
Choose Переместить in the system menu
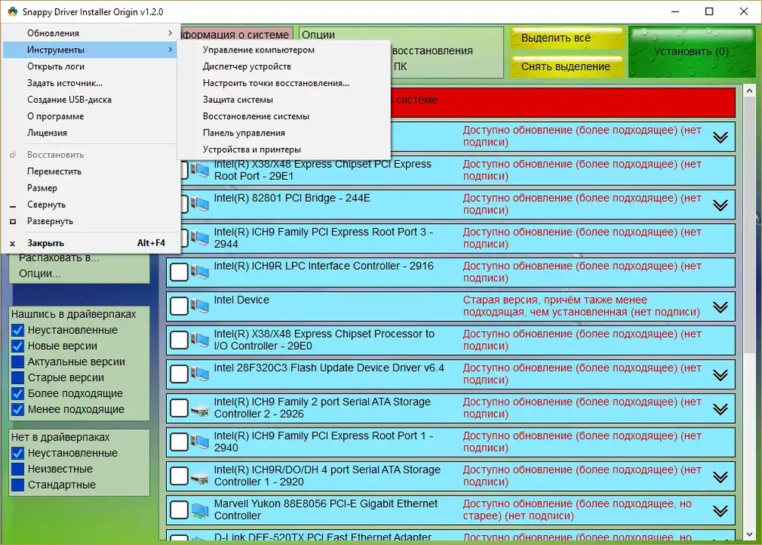tap(90, 172)
